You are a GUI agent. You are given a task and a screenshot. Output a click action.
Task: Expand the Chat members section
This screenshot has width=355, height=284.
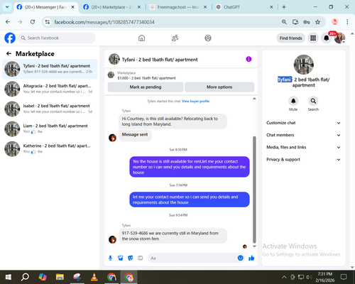[x=303, y=135]
